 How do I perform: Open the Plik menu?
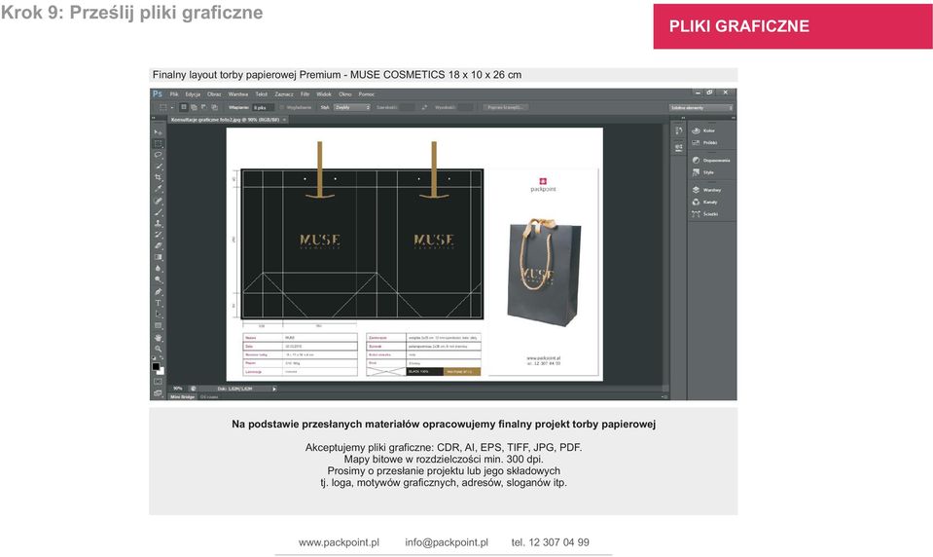click(174, 94)
